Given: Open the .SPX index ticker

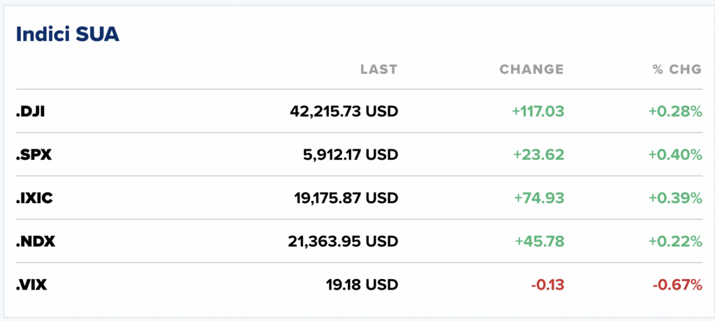Looking at the screenshot, I should click(x=34, y=154).
